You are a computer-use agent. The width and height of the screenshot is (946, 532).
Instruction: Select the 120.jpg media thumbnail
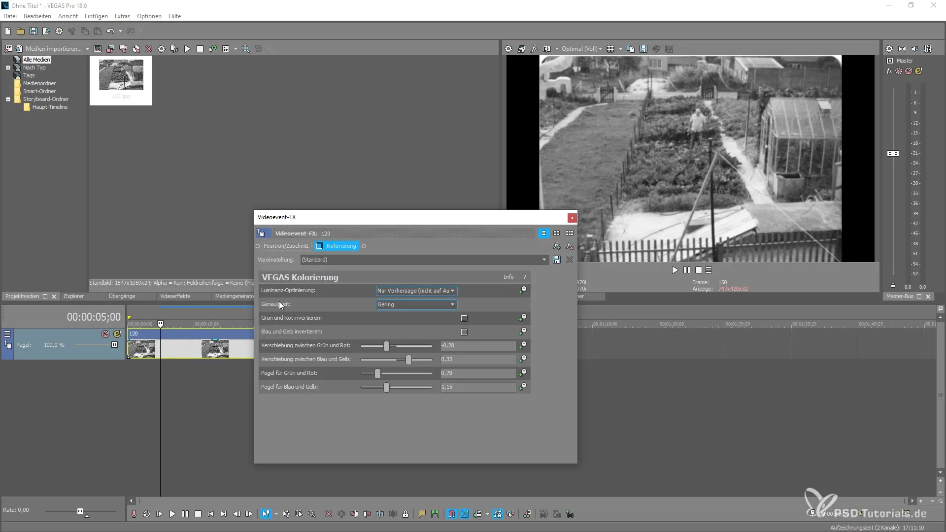(121, 80)
